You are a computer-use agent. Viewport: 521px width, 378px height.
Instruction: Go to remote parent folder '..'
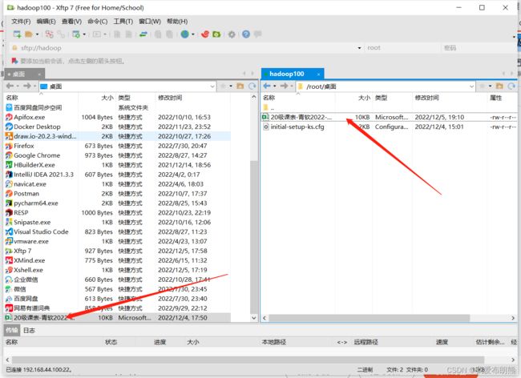pos(389,107)
